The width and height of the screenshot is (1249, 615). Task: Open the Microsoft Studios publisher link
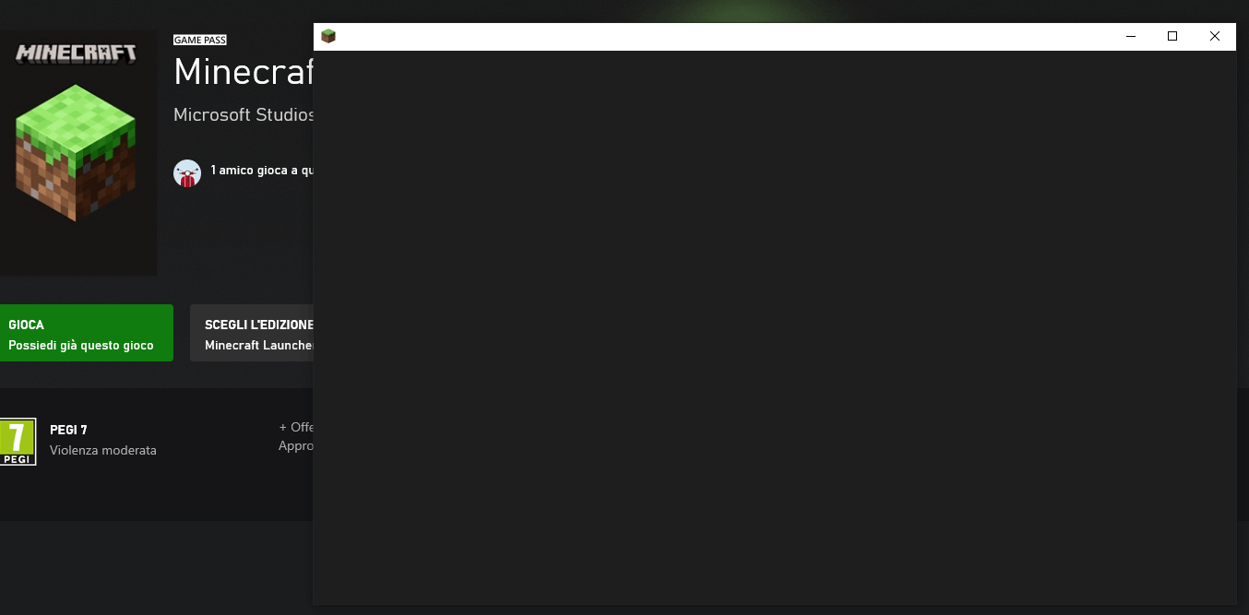click(244, 115)
